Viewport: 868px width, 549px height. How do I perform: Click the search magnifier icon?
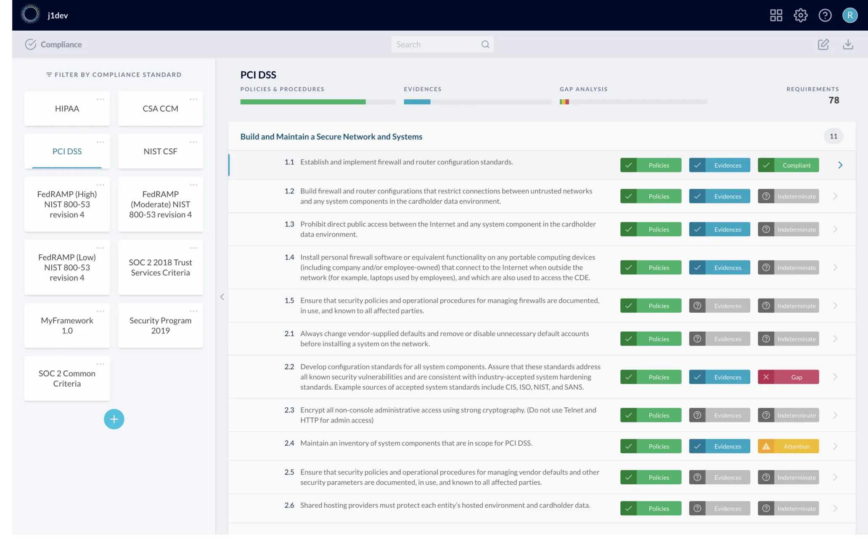(x=485, y=44)
